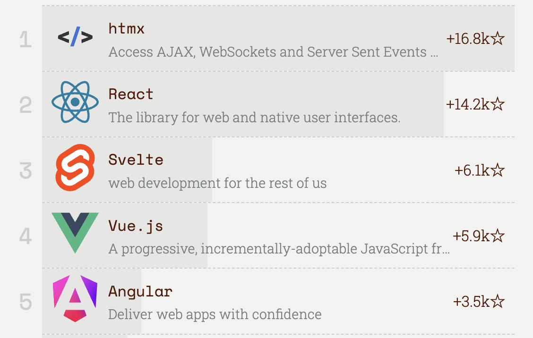Open the React project title link
This screenshot has height=338, width=533.
[x=131, y=94]
